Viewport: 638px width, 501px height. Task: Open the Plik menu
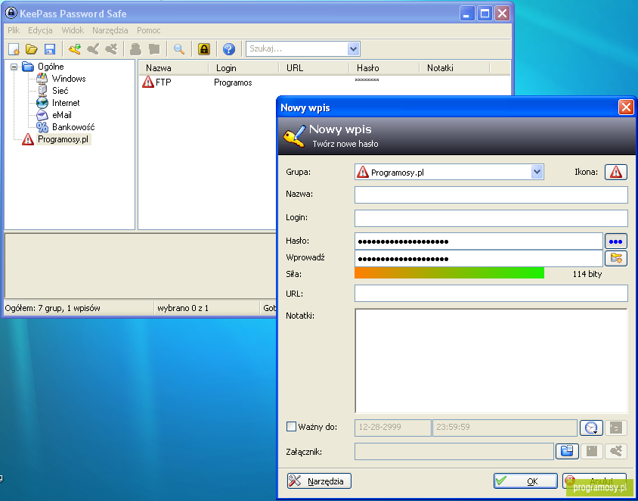click(14, 30)
